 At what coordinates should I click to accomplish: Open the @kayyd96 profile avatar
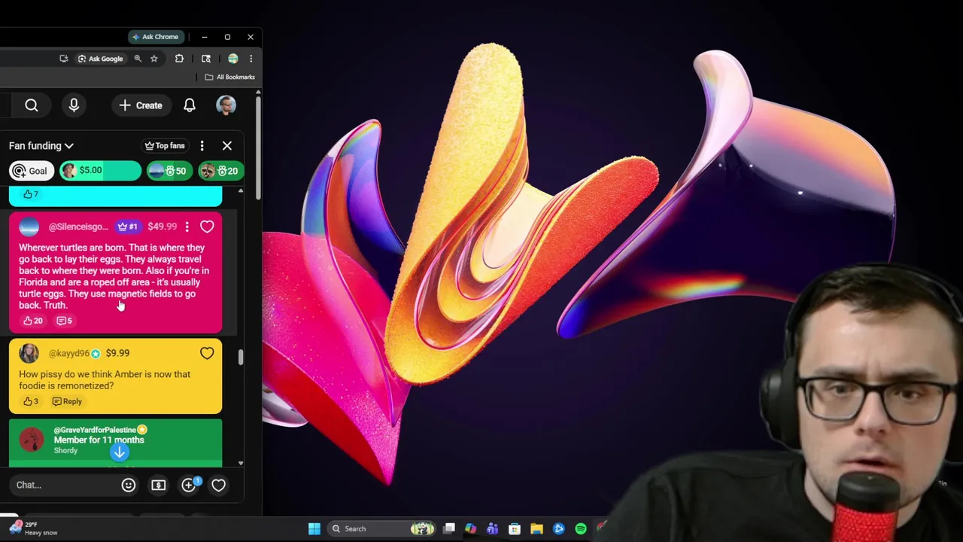coord(29,353)
